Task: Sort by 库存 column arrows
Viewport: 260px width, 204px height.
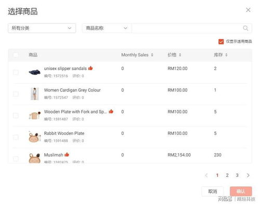Action: coord(226,55)
